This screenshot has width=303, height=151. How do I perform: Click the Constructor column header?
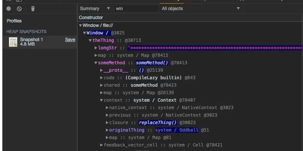pos(91,18)
